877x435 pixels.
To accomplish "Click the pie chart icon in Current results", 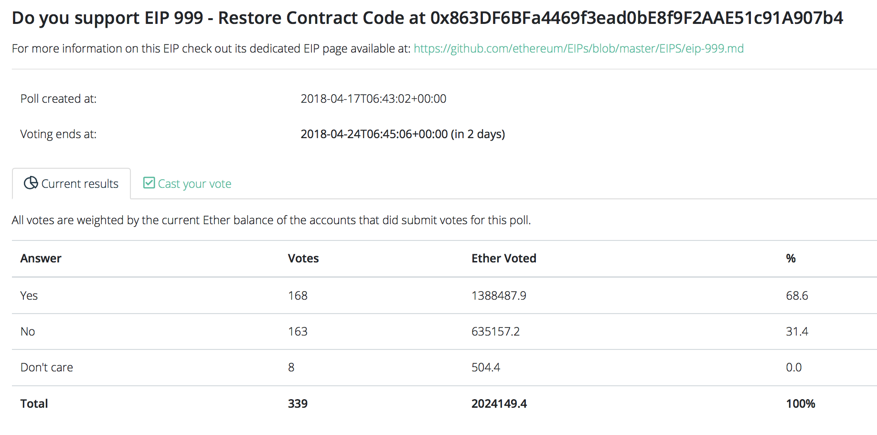I will coord(31,183).
